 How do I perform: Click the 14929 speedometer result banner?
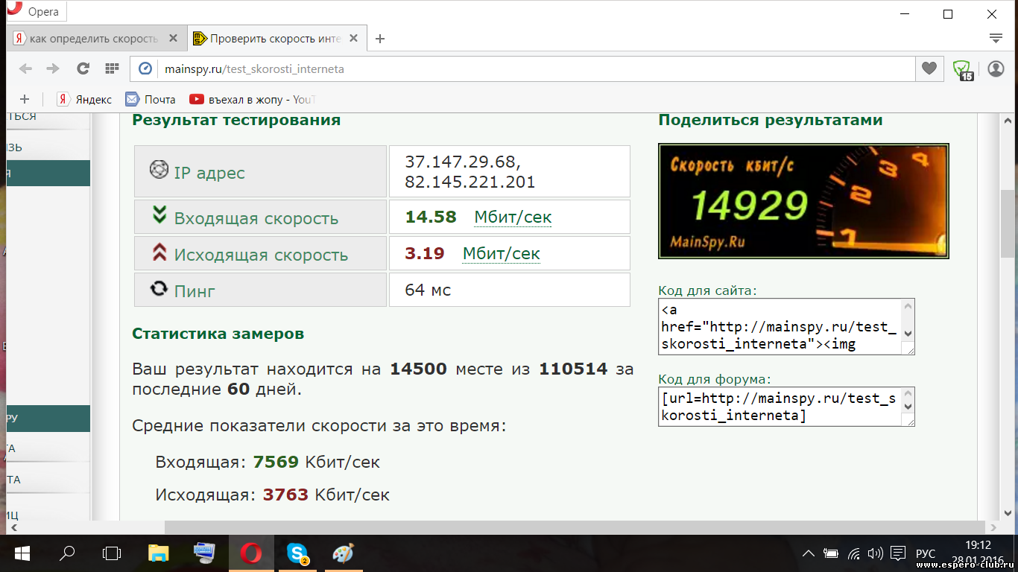pyautogui.click(x=803, y=201)
